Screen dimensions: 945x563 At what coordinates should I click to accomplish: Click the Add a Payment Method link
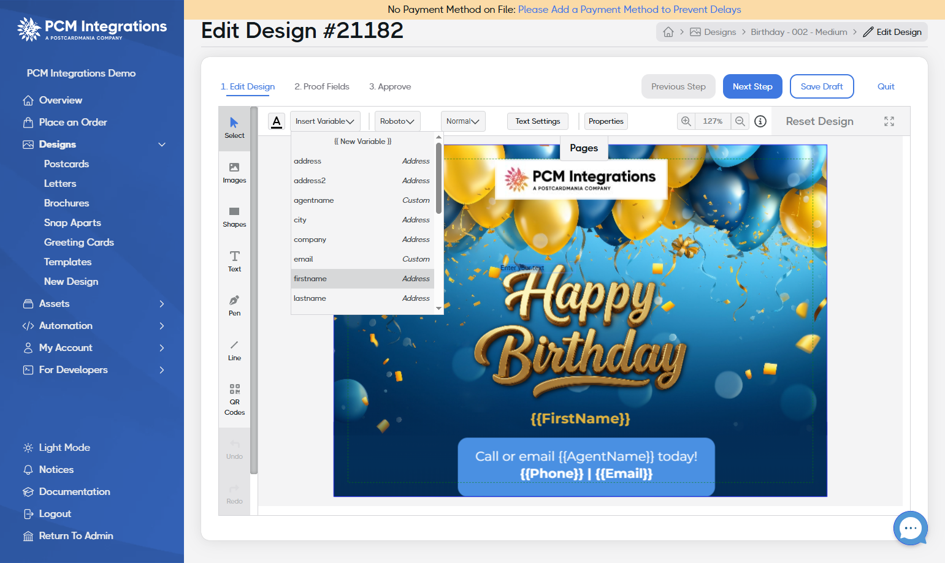pyautogui.click(x=629, y=9)
